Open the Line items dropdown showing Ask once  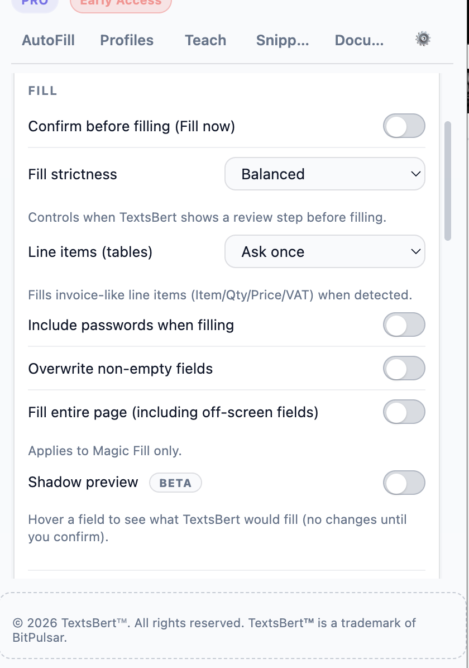click(x=324, y=251)
